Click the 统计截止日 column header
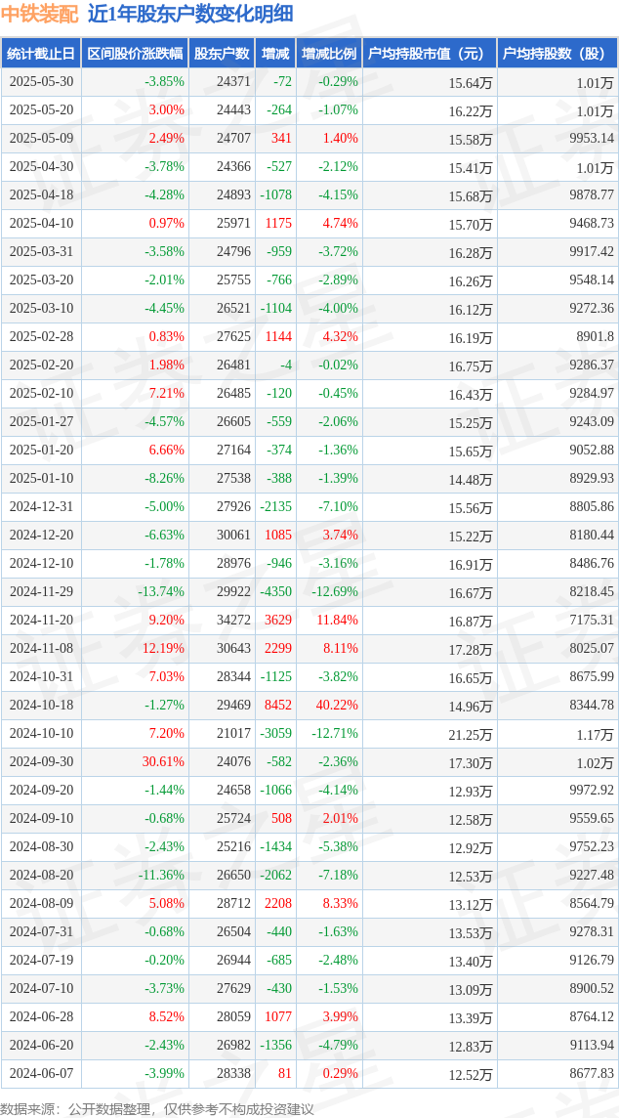 coord(41,54)
